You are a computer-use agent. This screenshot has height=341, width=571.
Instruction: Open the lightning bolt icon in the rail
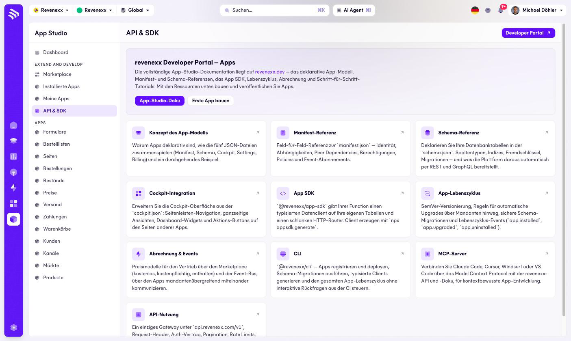point(13,188)
